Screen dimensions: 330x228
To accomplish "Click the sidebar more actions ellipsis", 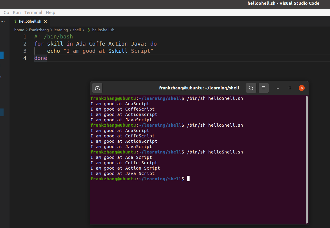I will click(3, 21).
